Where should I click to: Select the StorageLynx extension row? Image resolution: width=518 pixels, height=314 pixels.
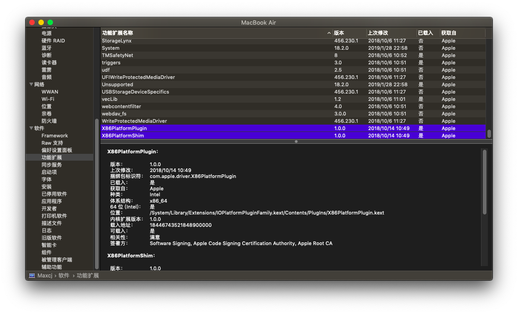pos(293,41)
